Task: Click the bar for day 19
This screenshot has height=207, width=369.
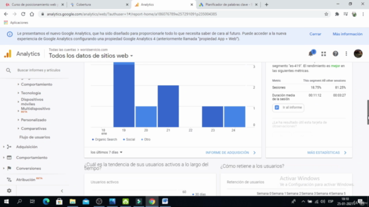Action: [x=124, y=94]
